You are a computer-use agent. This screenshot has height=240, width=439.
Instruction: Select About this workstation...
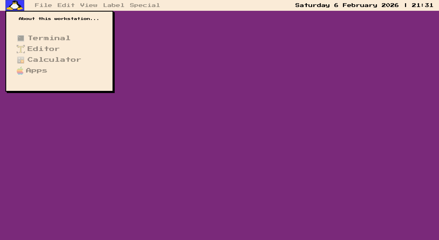coord(59,19)
